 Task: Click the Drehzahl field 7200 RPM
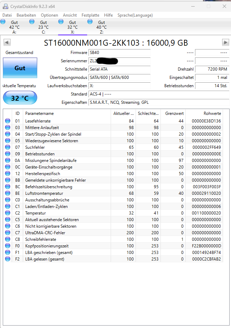[212, 69]
